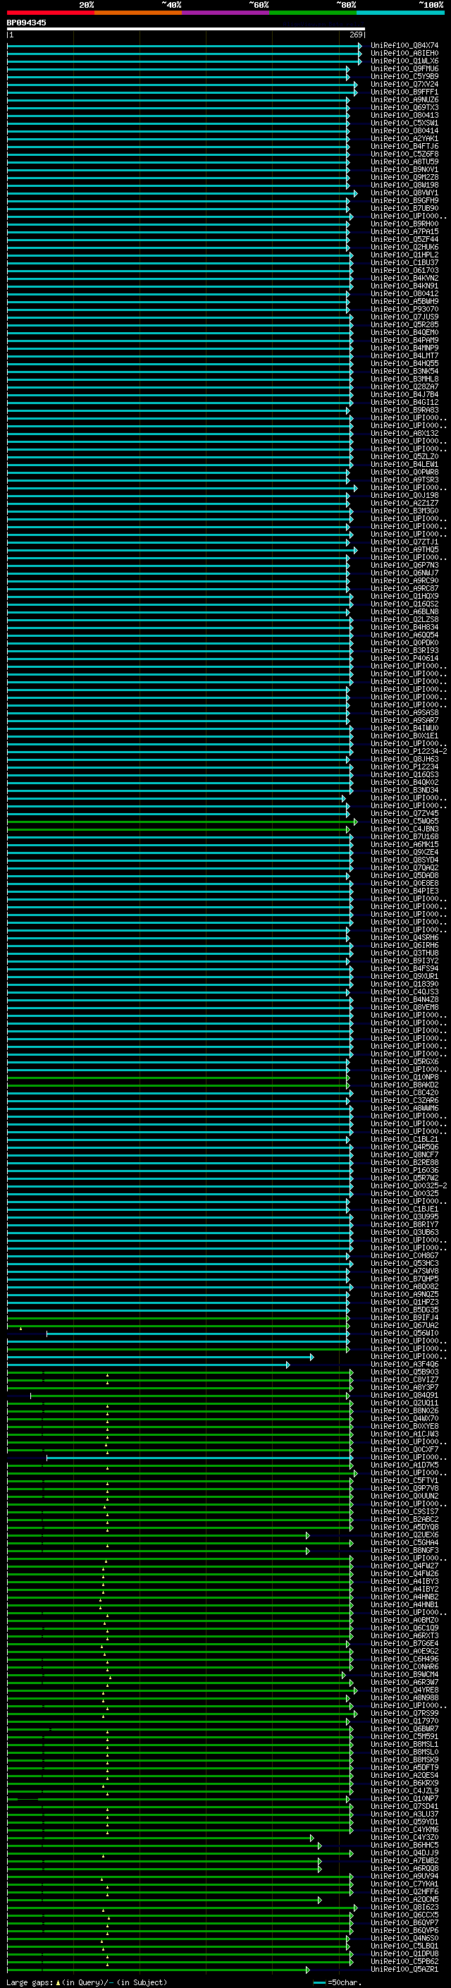The width and height of the screenshot is (451, 1988).
Task: Select hit label UniRef100_B8MSK9
Action: tap(404, 1760)
